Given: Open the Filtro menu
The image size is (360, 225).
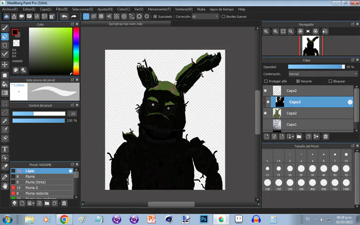Looking at the screenshot, I should [61, 9].
